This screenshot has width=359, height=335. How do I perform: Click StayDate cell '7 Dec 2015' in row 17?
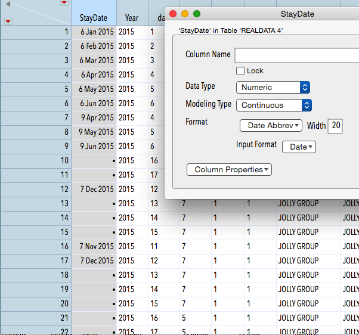pos(94,261)
